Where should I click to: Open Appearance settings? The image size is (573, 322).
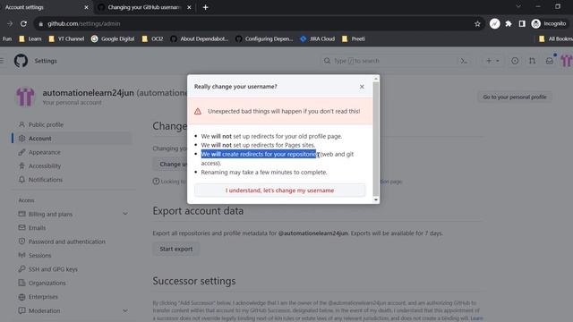tap(39, 152)
